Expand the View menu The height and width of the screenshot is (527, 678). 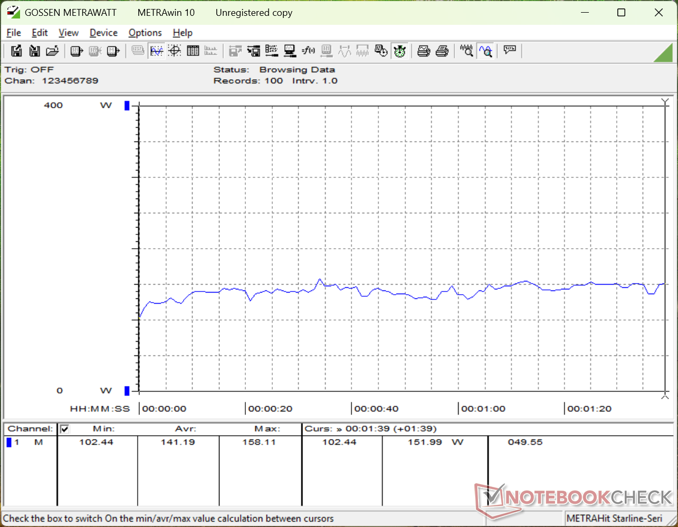[69, 33]
